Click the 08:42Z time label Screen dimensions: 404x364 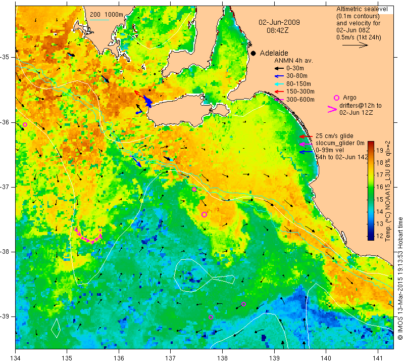click(277, 30)
